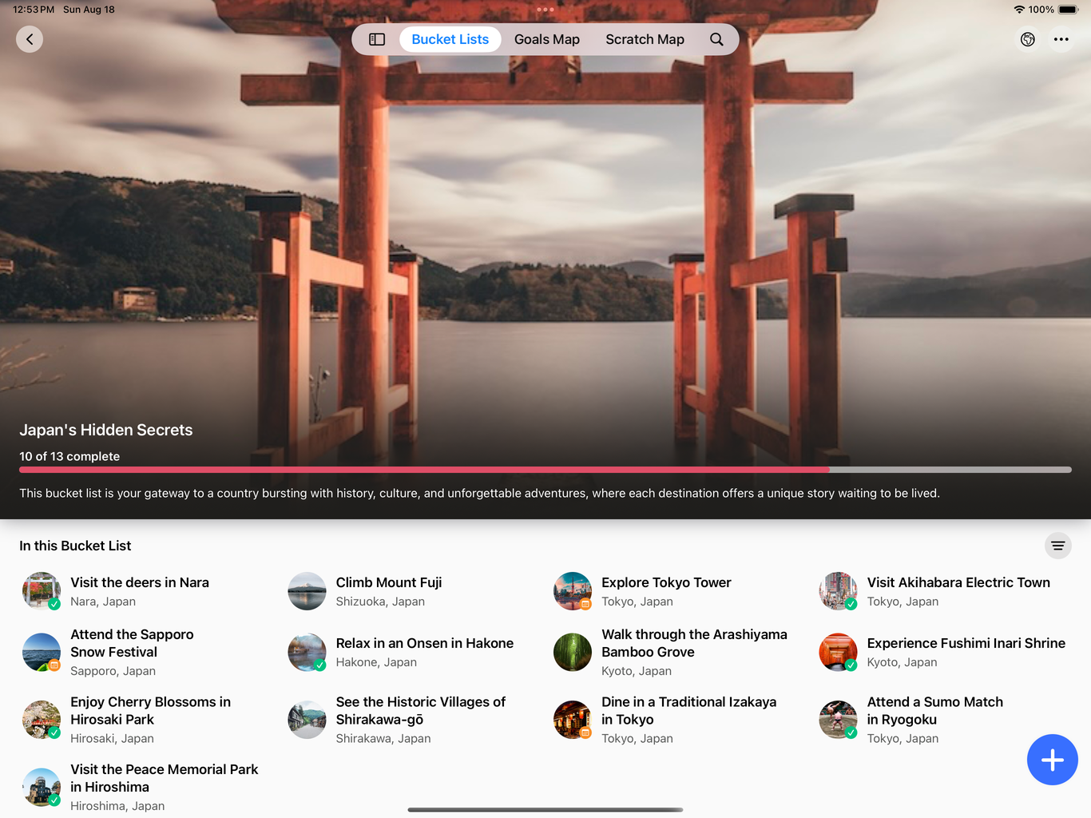Toggle completion badge on Visit the deers in Nara

pos(54,605)
